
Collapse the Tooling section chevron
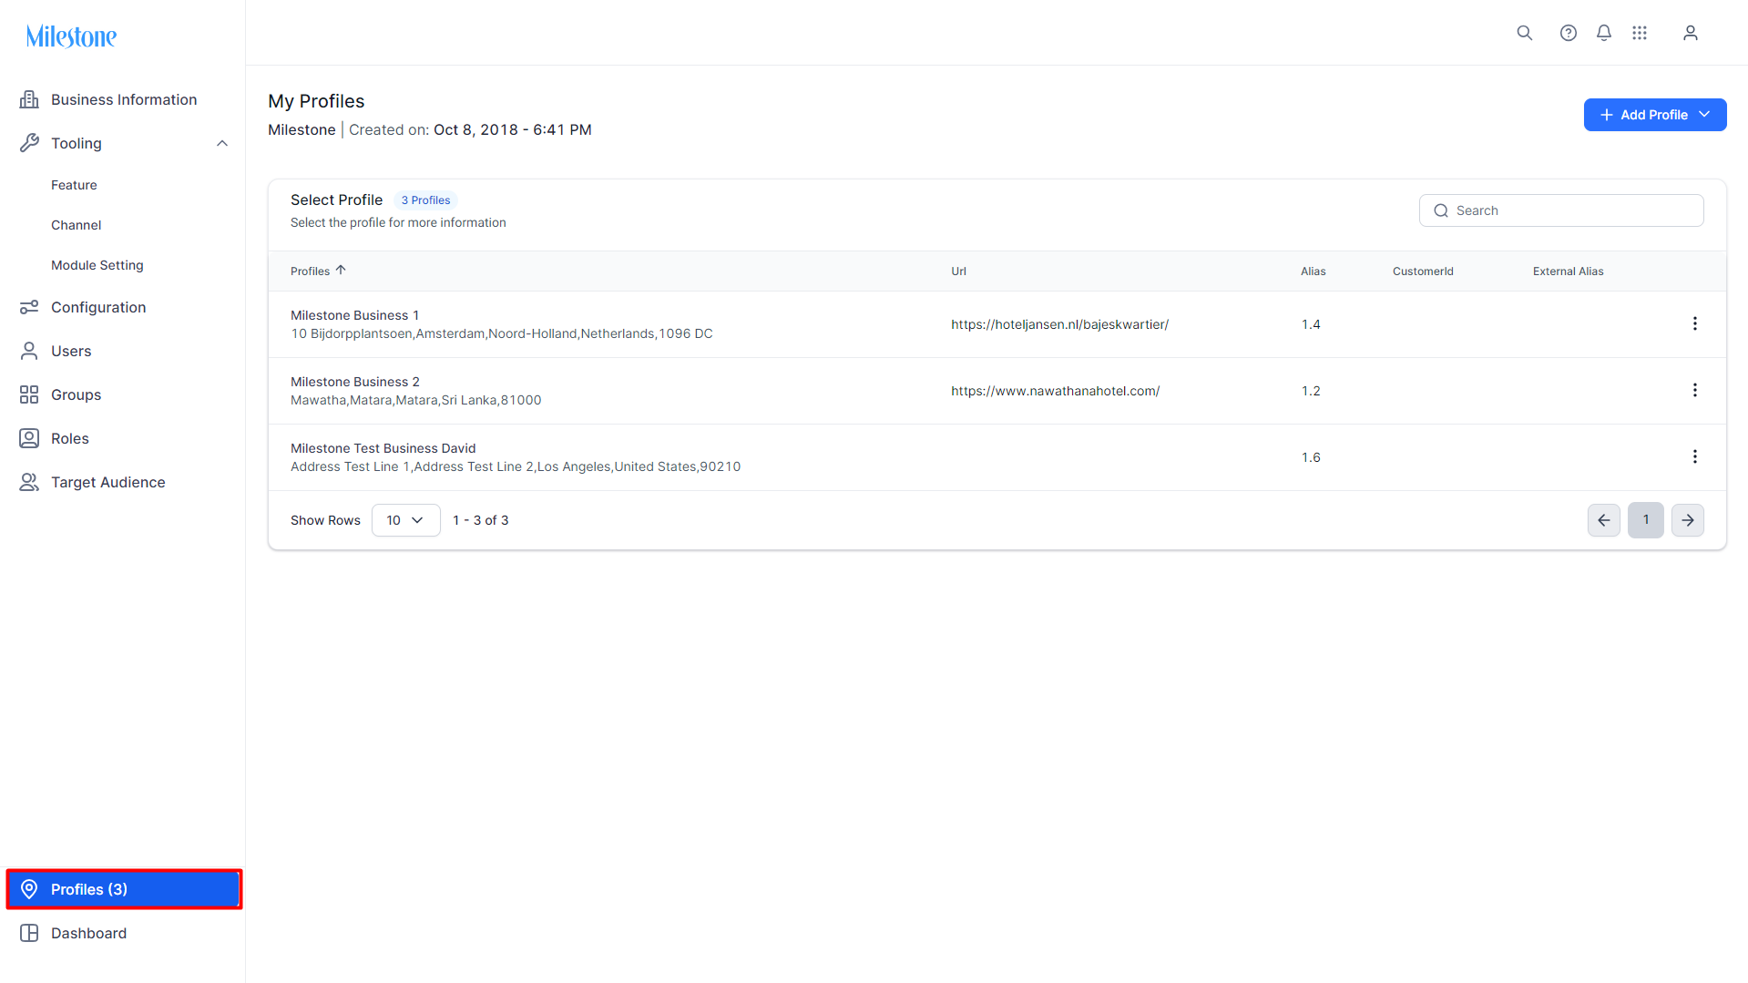tap(222, 143)
